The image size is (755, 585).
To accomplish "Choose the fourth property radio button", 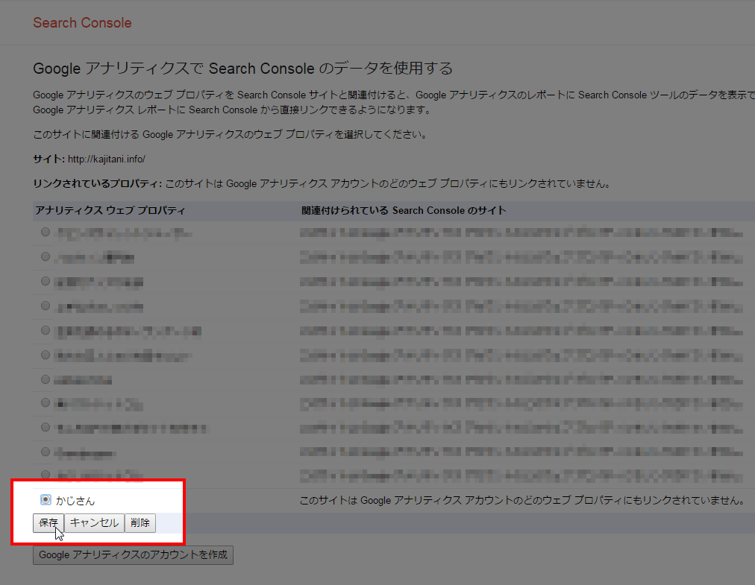I will [46, 306].
